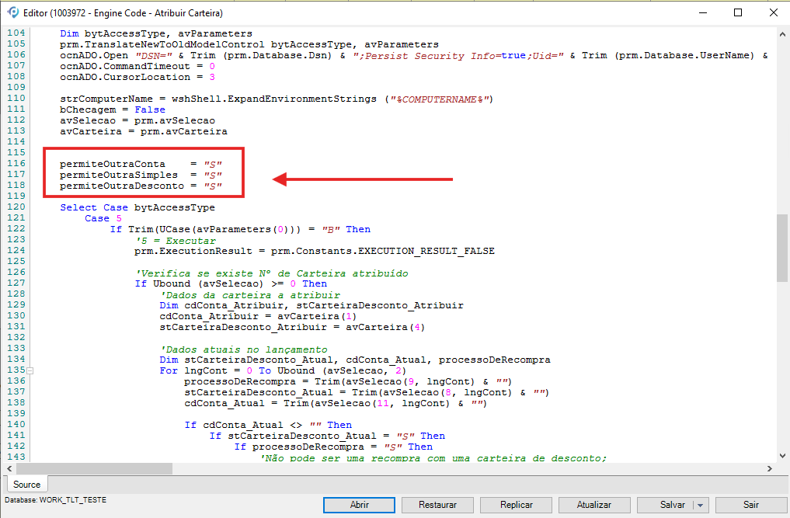This screenshot has width=790, height=518.
Task: Minimize the Editor window
Action: 702,13
